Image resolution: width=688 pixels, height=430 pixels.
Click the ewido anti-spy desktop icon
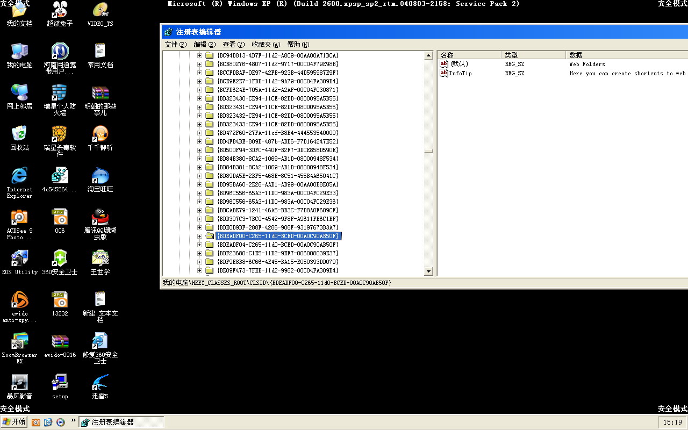click(x=19, y=299)
